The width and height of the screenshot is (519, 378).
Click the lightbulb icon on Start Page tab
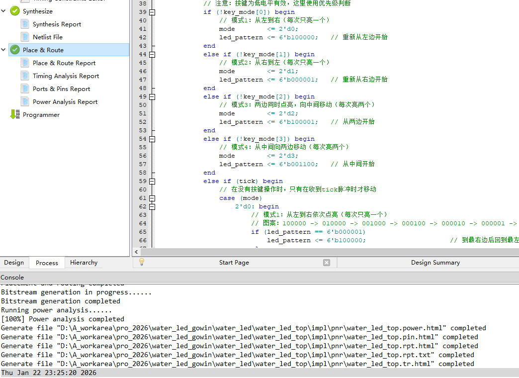click(142, 262)
